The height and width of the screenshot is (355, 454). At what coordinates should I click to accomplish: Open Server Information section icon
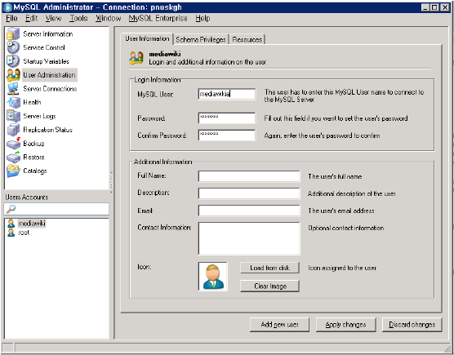coord(13,33)
